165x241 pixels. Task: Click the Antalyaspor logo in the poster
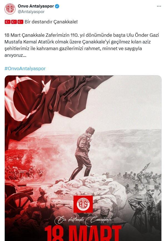(x=83, y=204)
